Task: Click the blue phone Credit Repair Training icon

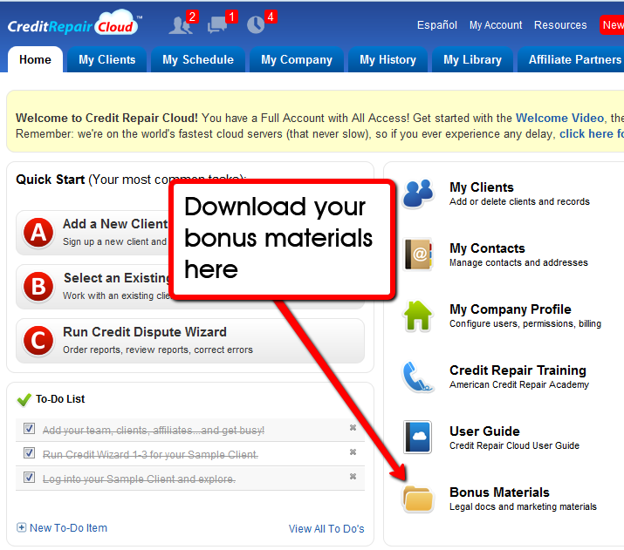Action: click(418, 377)
